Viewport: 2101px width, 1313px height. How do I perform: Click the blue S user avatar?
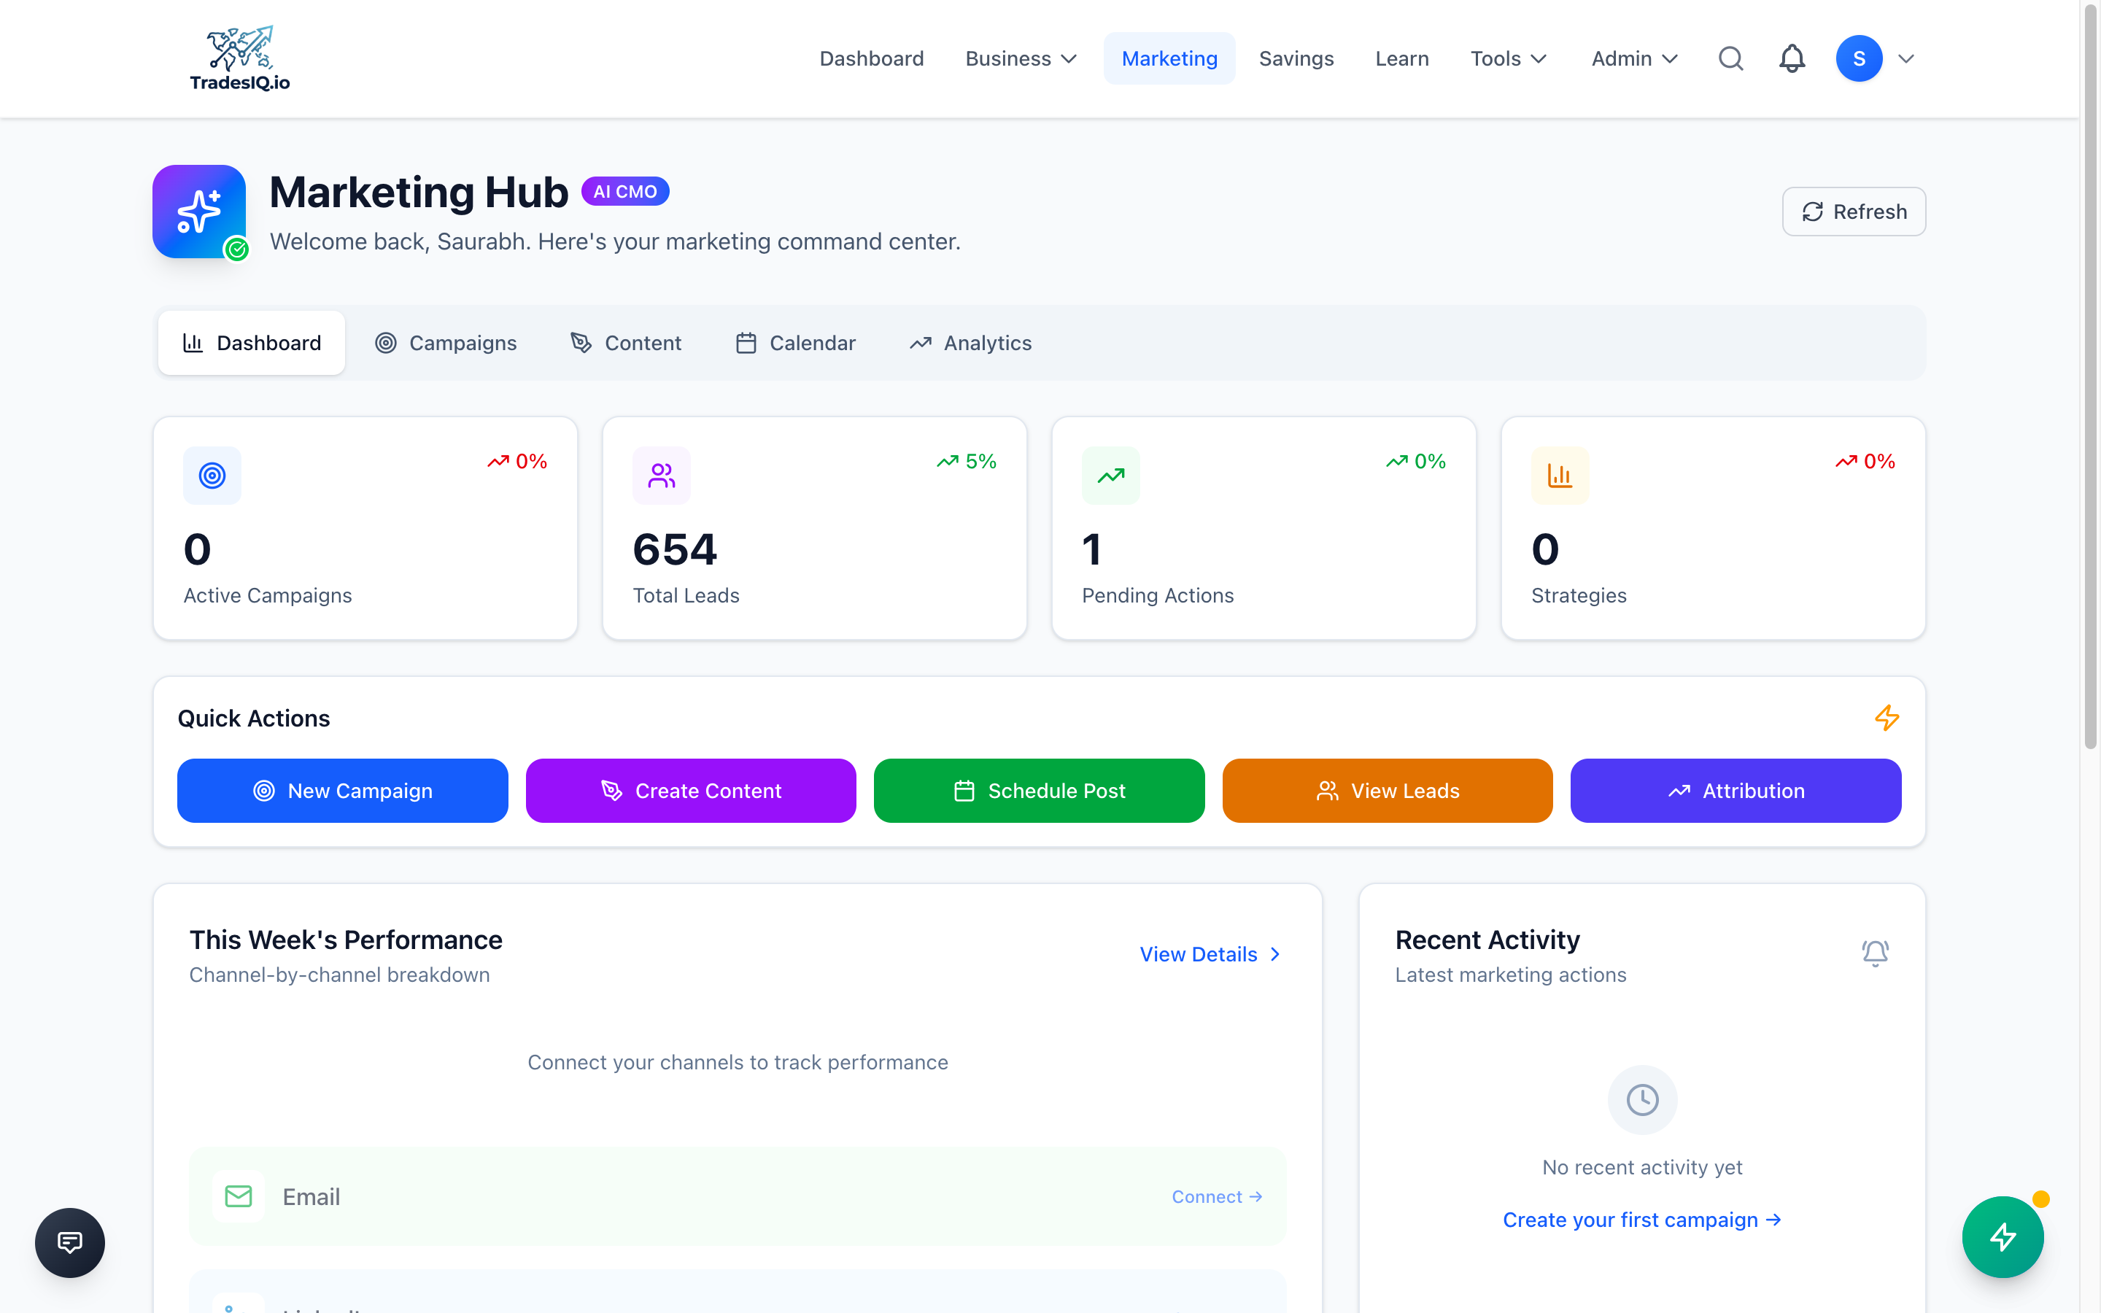pyautogui.click(x=1859, y=58)
